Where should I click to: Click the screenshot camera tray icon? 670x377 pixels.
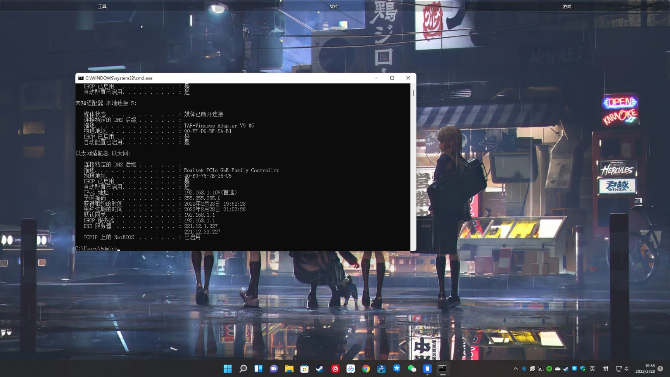click(x=533, y=369)
